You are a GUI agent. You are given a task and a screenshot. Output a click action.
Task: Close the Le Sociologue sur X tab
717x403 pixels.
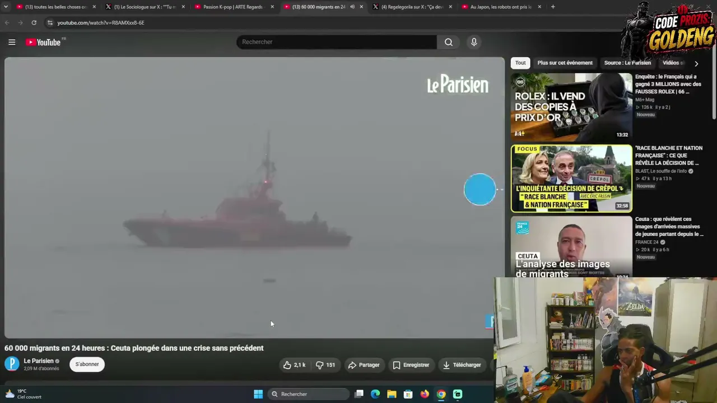pyautogui.click(x=183, y=7)
